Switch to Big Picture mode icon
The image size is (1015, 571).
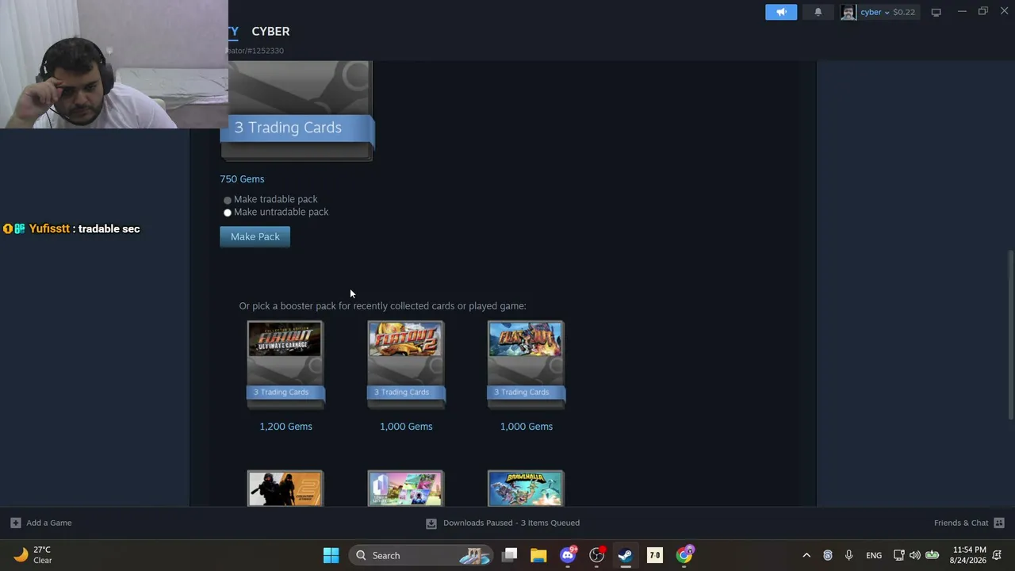(x=936, y=12)
